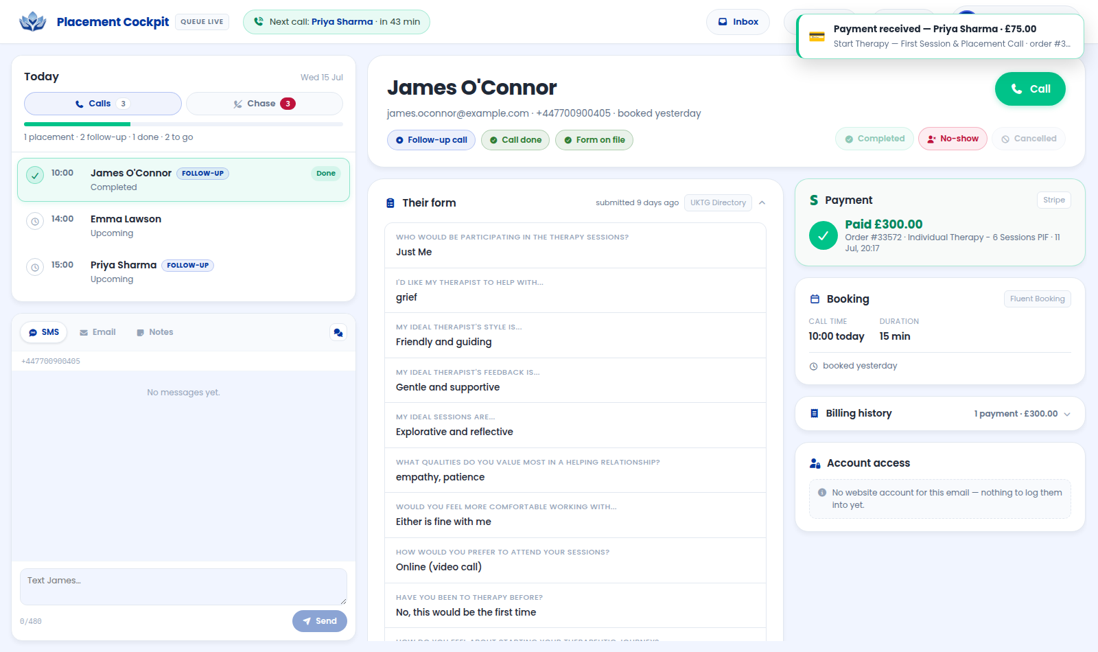Click the Fluent Booking tag
The height and width of the screenshot is (652, 1098).
(1038, 299)
